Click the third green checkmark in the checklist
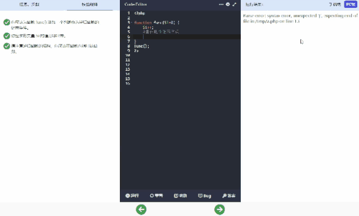 tap(7, 46)
